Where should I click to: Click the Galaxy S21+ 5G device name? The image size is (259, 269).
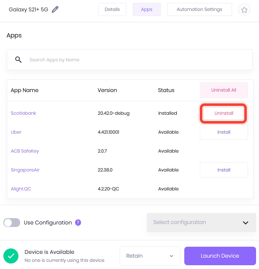29,9
